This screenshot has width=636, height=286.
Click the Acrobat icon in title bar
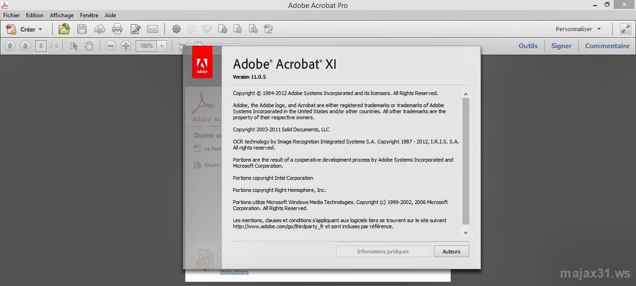click(x=5, y=5)
